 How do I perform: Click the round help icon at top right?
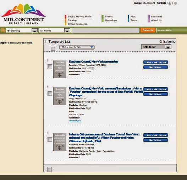[x=175, y=3]
